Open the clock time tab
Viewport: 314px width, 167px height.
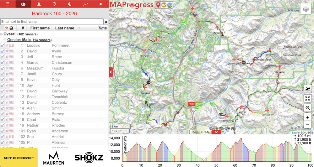pos(54,4)
